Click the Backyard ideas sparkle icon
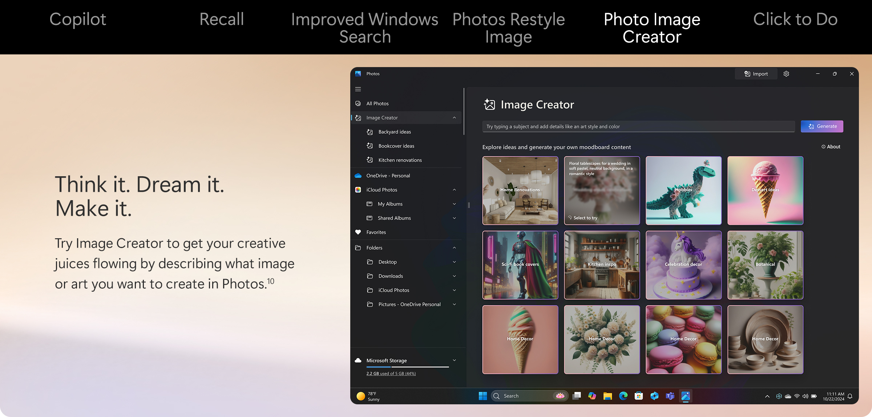872x417 pixels. [x=370, y=132]
